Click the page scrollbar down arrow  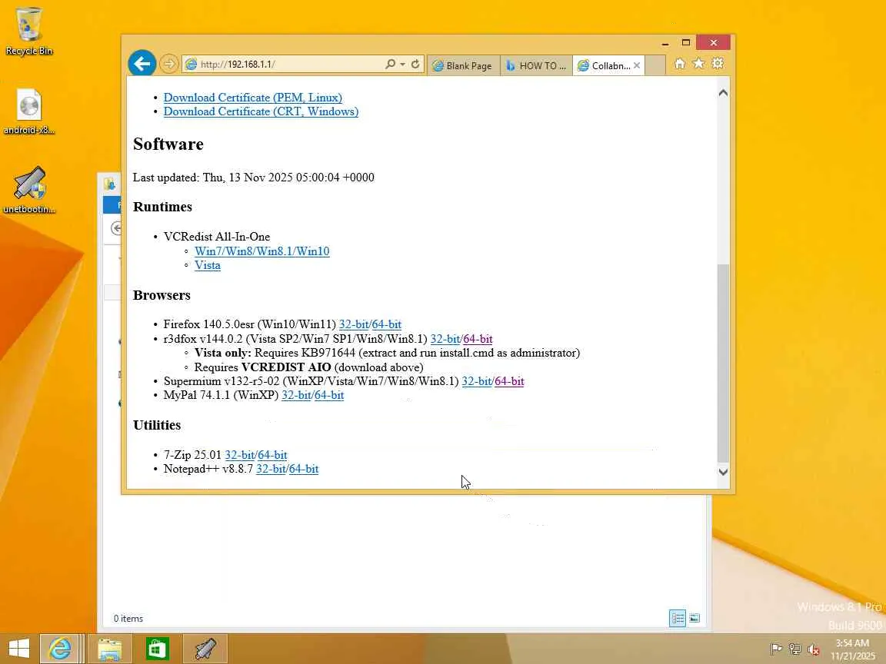coord(723,472)
